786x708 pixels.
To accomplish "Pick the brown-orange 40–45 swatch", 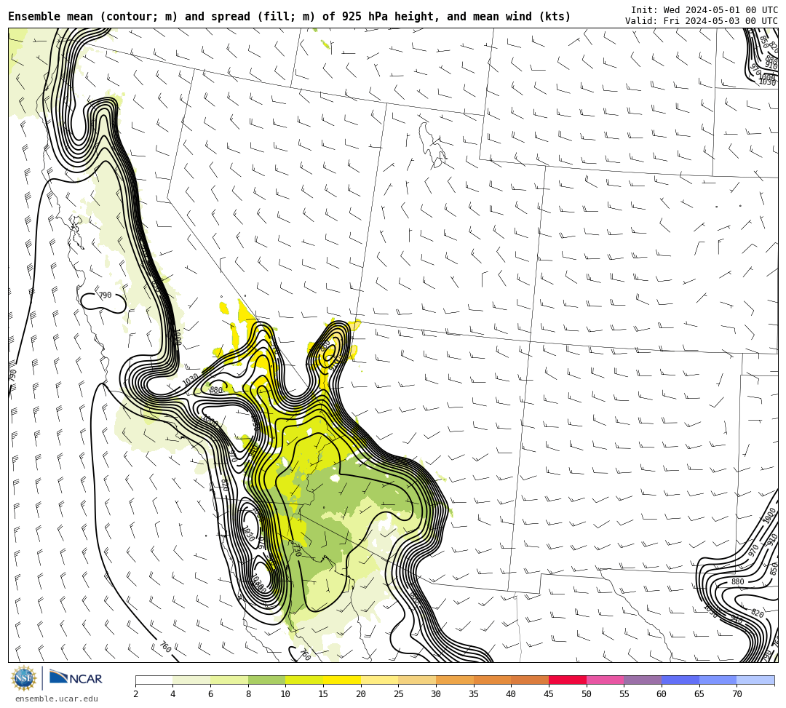I will coord(530,680).
